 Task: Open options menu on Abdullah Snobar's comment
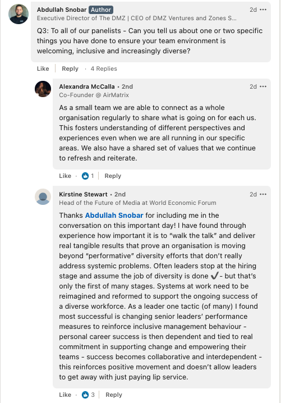[x=263, y=10]
